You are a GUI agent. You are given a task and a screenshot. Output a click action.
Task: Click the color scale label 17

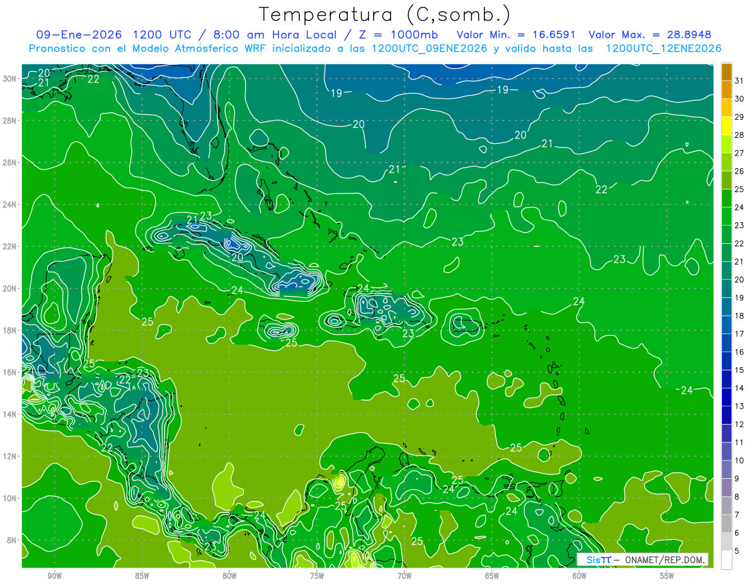click(740, 334)
